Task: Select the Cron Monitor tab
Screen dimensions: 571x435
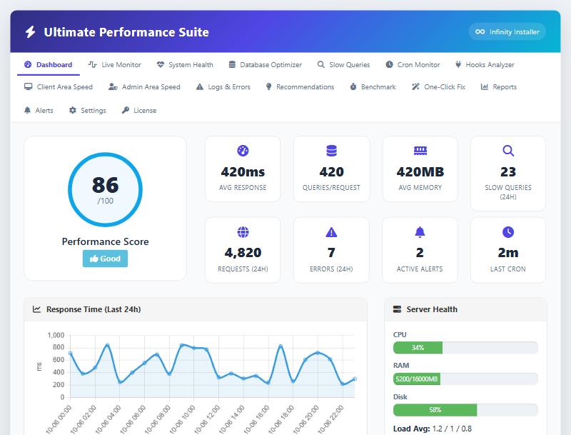Action: click(x=413, y=65)
